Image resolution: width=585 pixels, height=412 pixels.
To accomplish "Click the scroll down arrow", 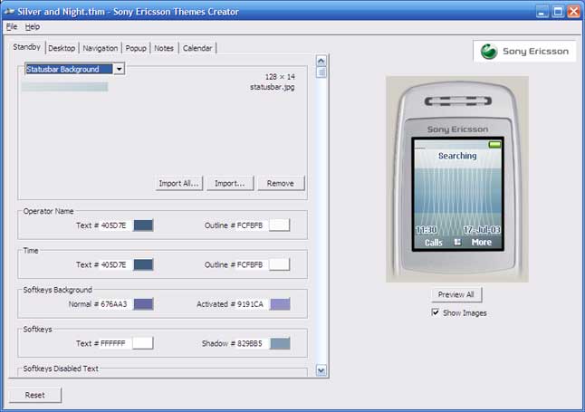I will (321, 370).
